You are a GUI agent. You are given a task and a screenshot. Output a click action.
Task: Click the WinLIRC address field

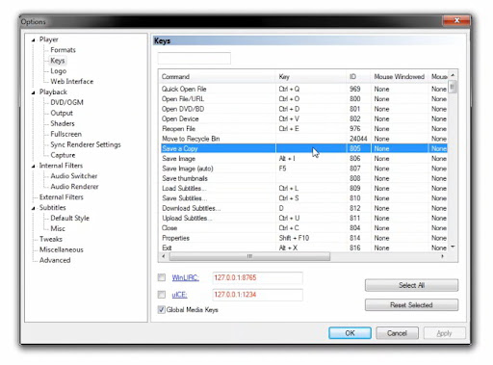(x=257, y=278)
